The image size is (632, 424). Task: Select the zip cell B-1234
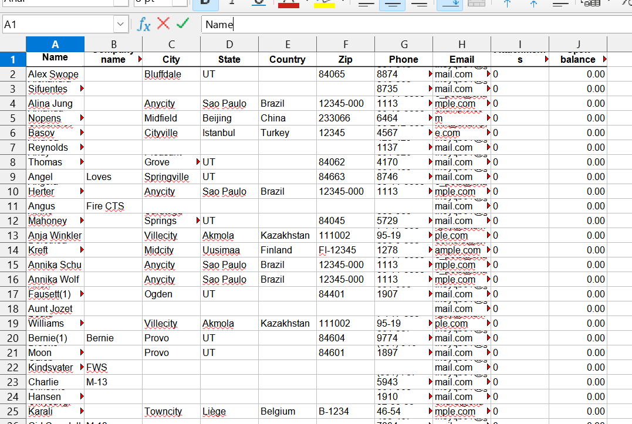[x=346, y=412]
